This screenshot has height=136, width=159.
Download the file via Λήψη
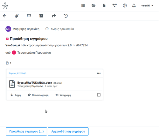[16, 95]
